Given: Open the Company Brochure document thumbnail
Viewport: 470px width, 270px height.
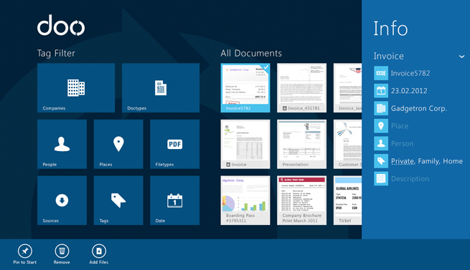Looking at the screenshot, I should [302, 201].
